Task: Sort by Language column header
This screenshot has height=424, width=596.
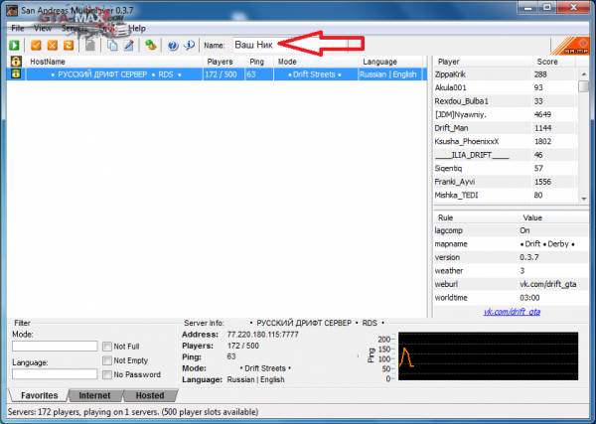Action: pyautogui.click(x=390, y=62)
